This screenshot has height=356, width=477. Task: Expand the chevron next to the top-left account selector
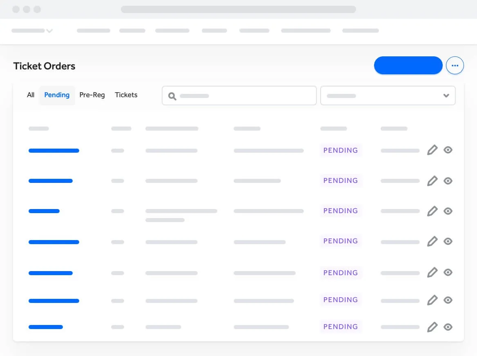click(x=49, y=31)
